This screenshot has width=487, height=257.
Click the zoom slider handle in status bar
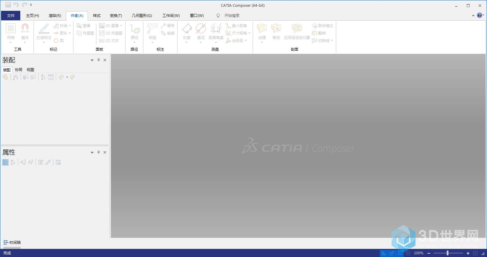point(447,253)
